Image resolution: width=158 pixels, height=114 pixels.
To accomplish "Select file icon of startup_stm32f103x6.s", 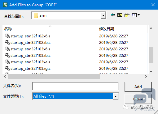I will [x=7, y=49].
